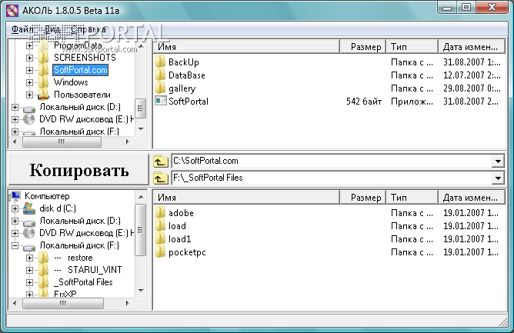This screenshot has width=514, height=333.
Task: Open the Вид menu
Action: pos(52,29)
